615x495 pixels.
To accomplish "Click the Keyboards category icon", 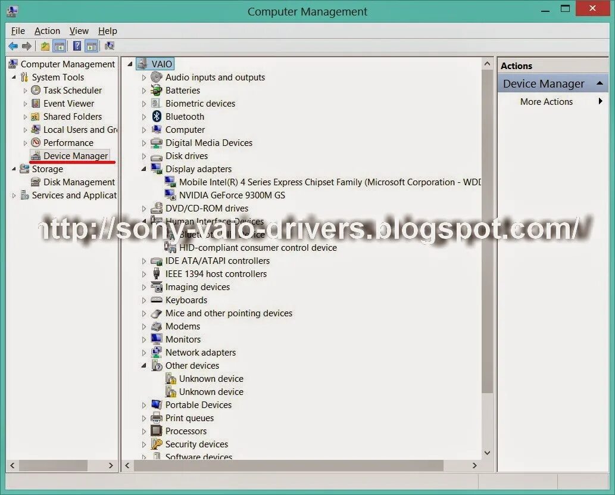I will tap(157, 300).
